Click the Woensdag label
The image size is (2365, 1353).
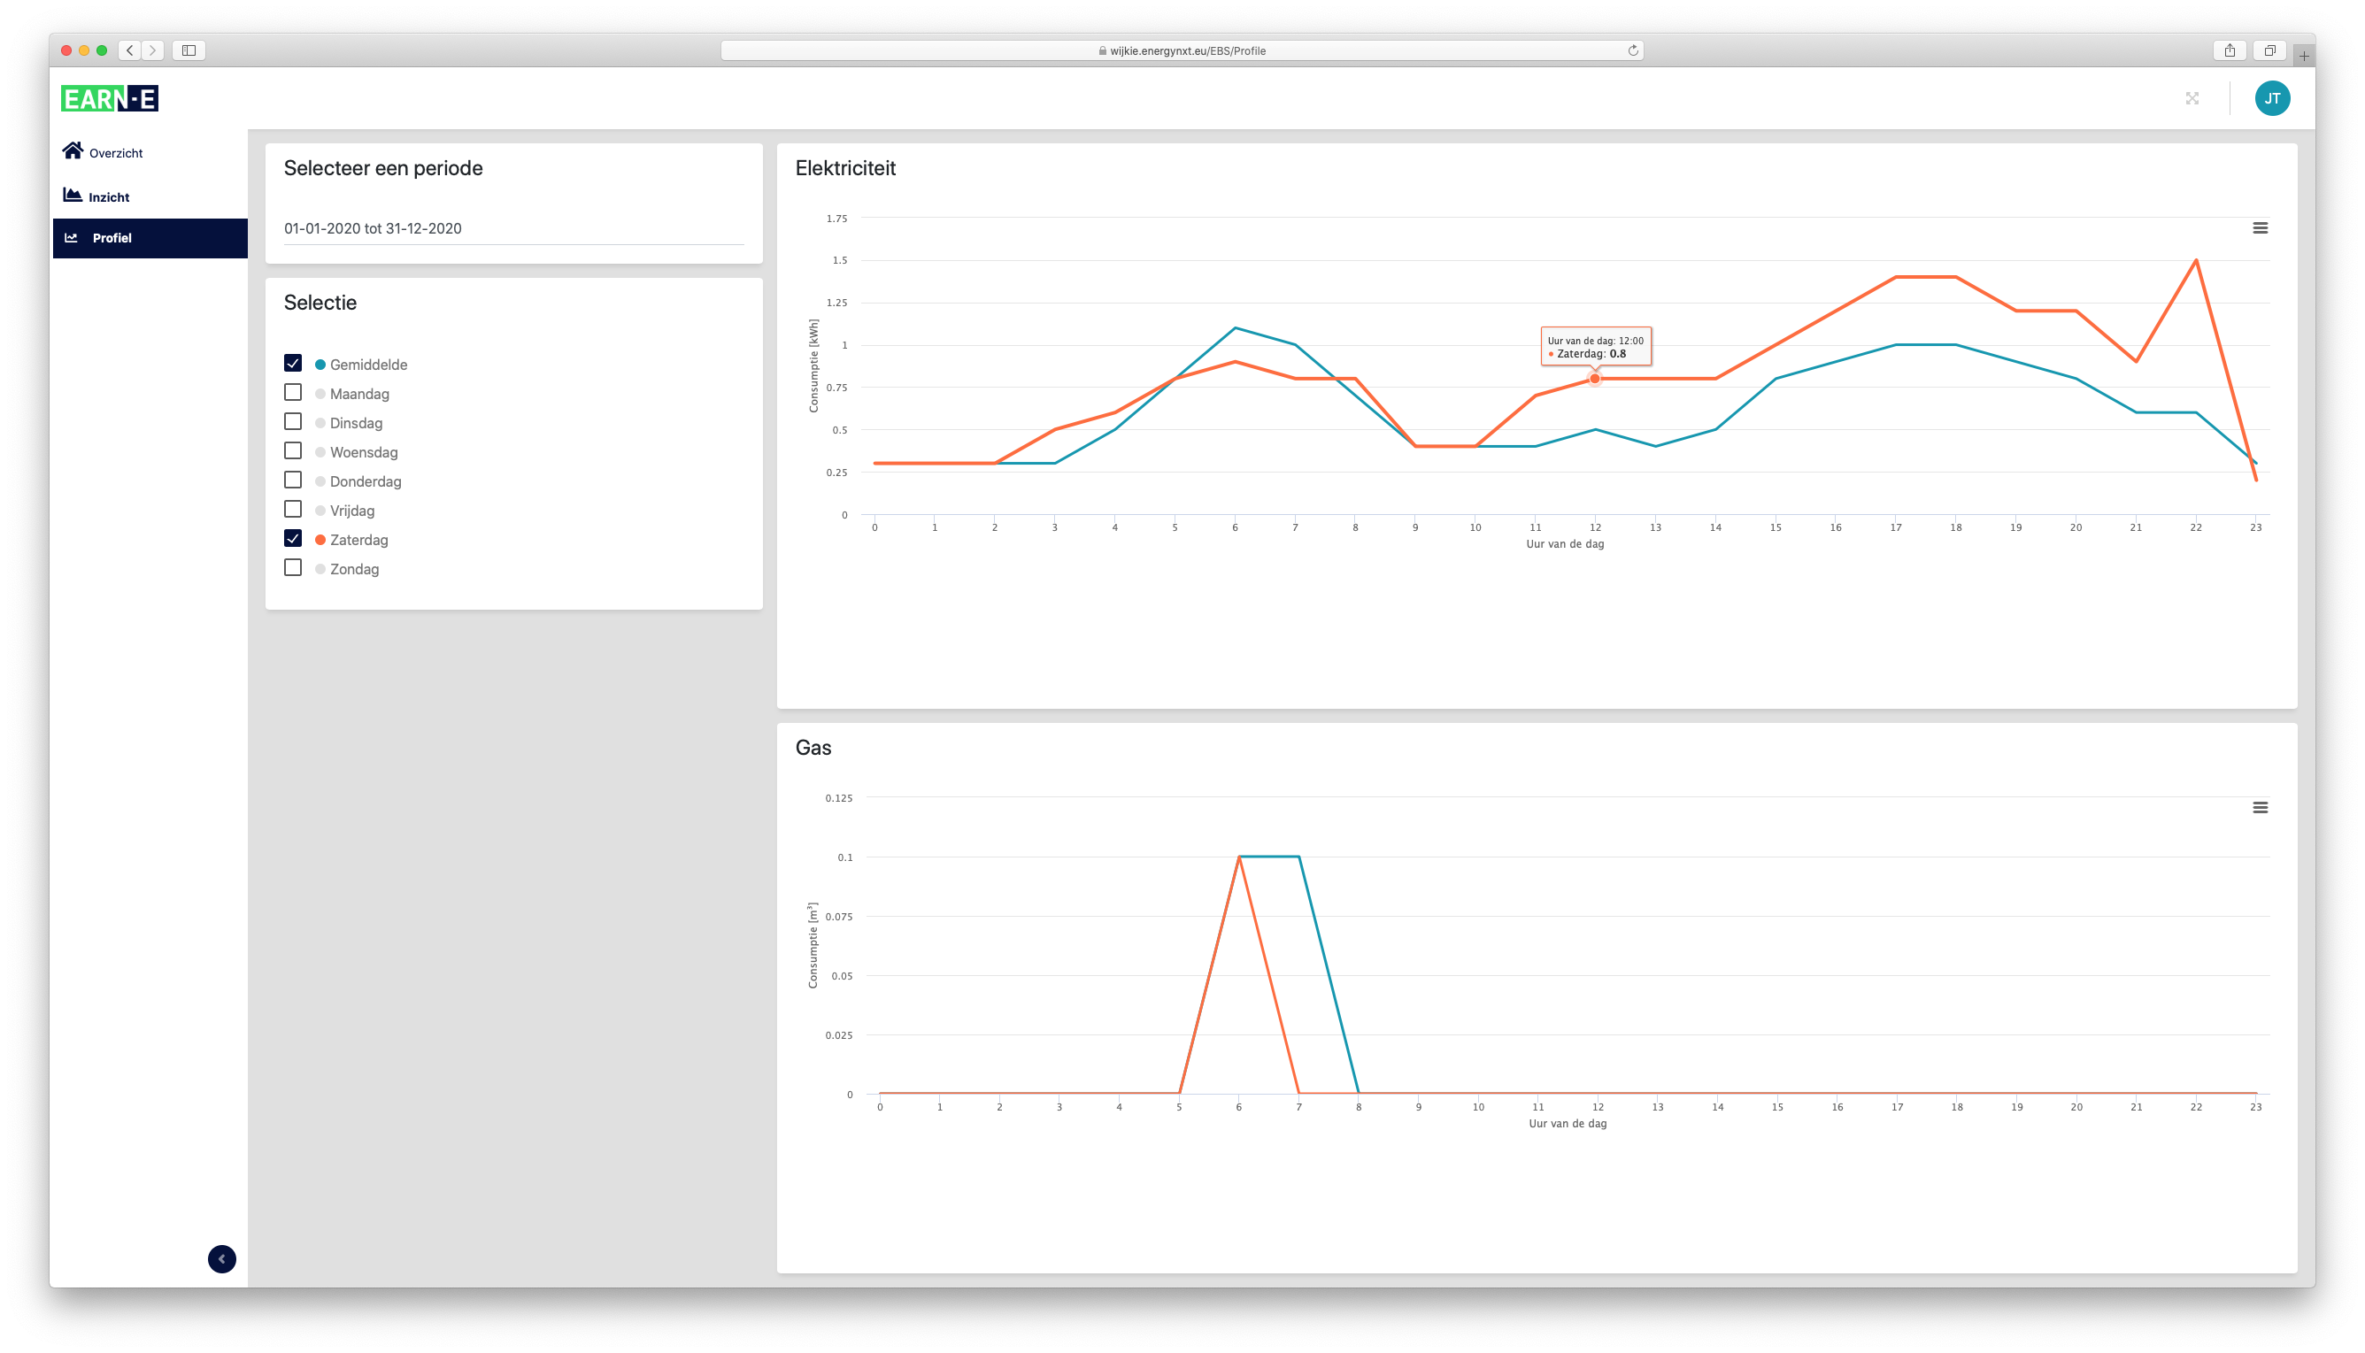pos(364,452)
